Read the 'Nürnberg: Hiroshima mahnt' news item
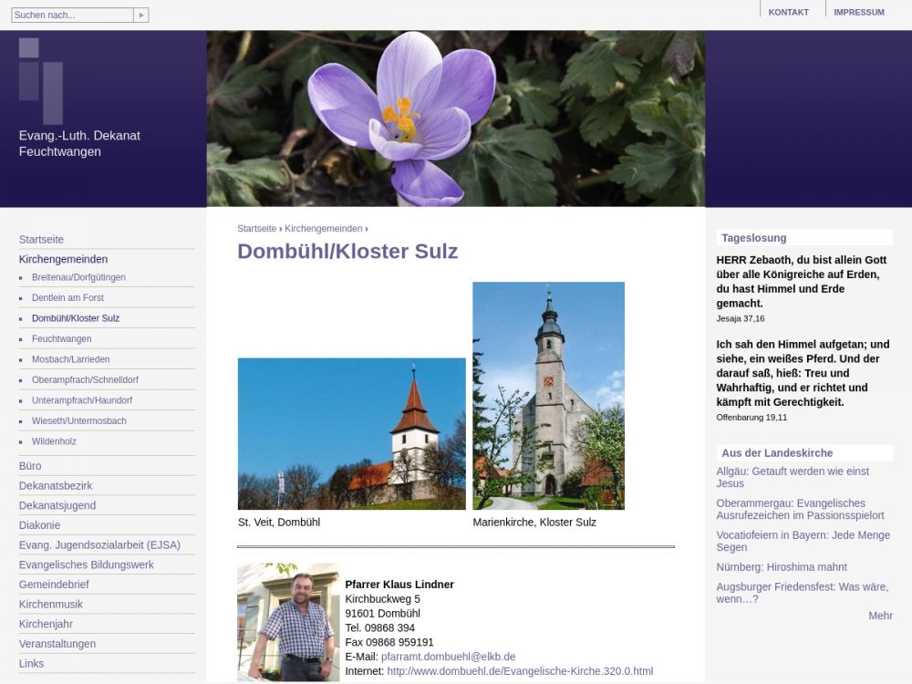Viewport: 912px width, 684px height. [x=782, y=567]
